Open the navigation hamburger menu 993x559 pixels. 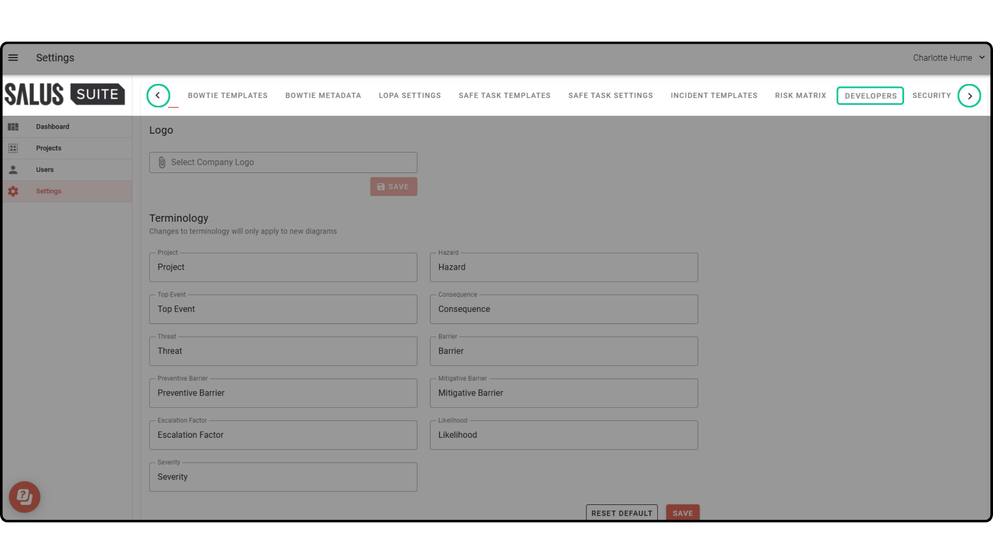[x=12, y=58]
